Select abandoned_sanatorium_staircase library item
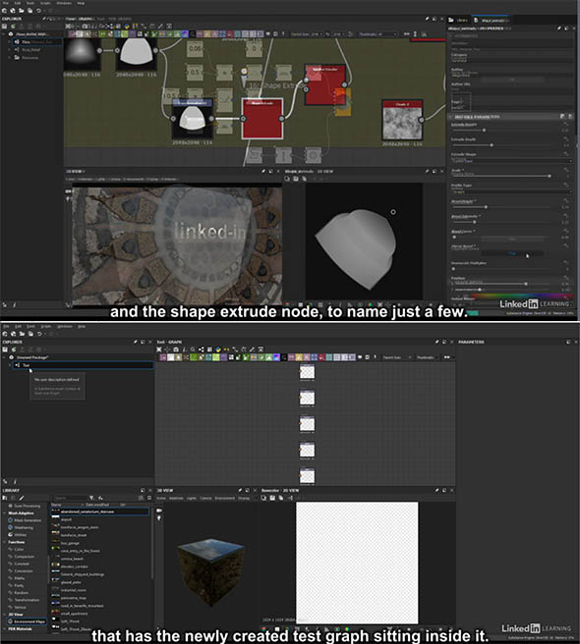This screenshot has height=644, width=580. click(100, 511)
